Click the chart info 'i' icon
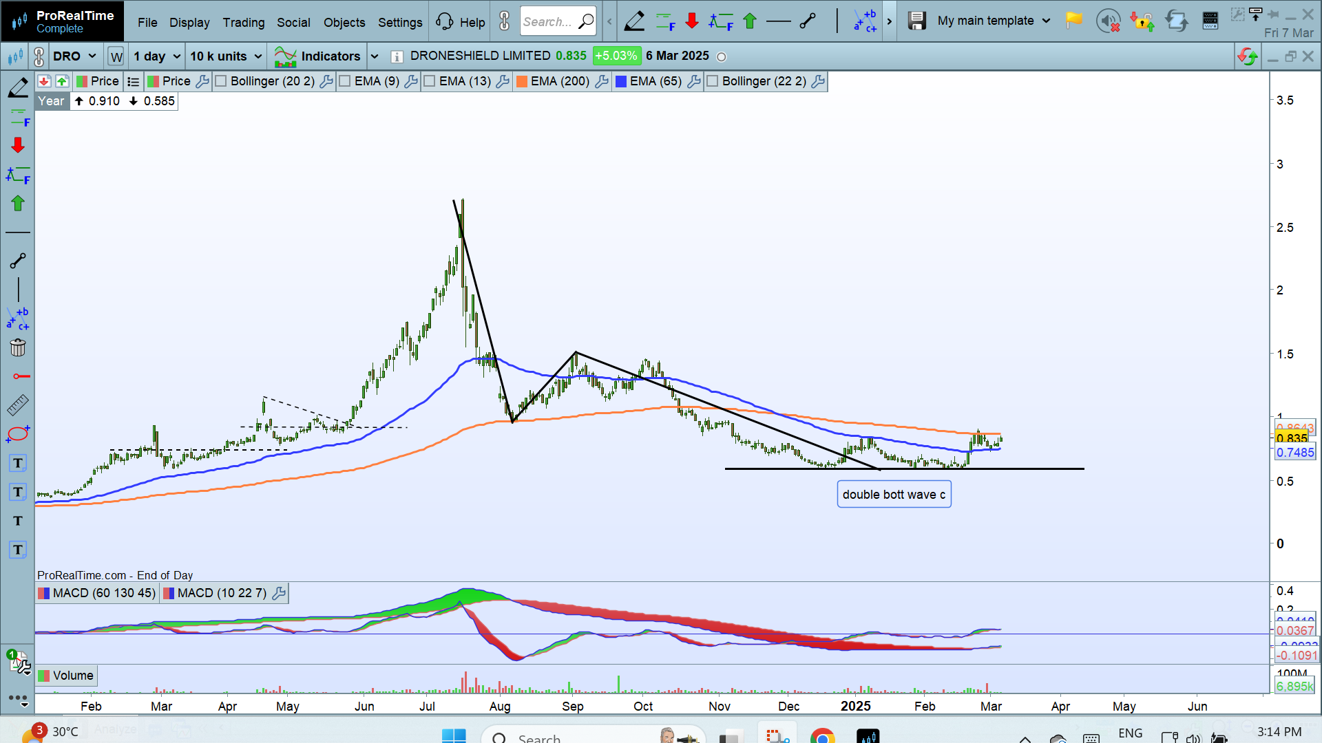 (397, 56)
